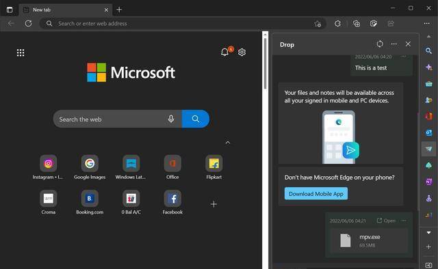Open the tab actions menu icon
Image resolution: width=438 pixels, height=269 pixels.
[x=10, y=10]
